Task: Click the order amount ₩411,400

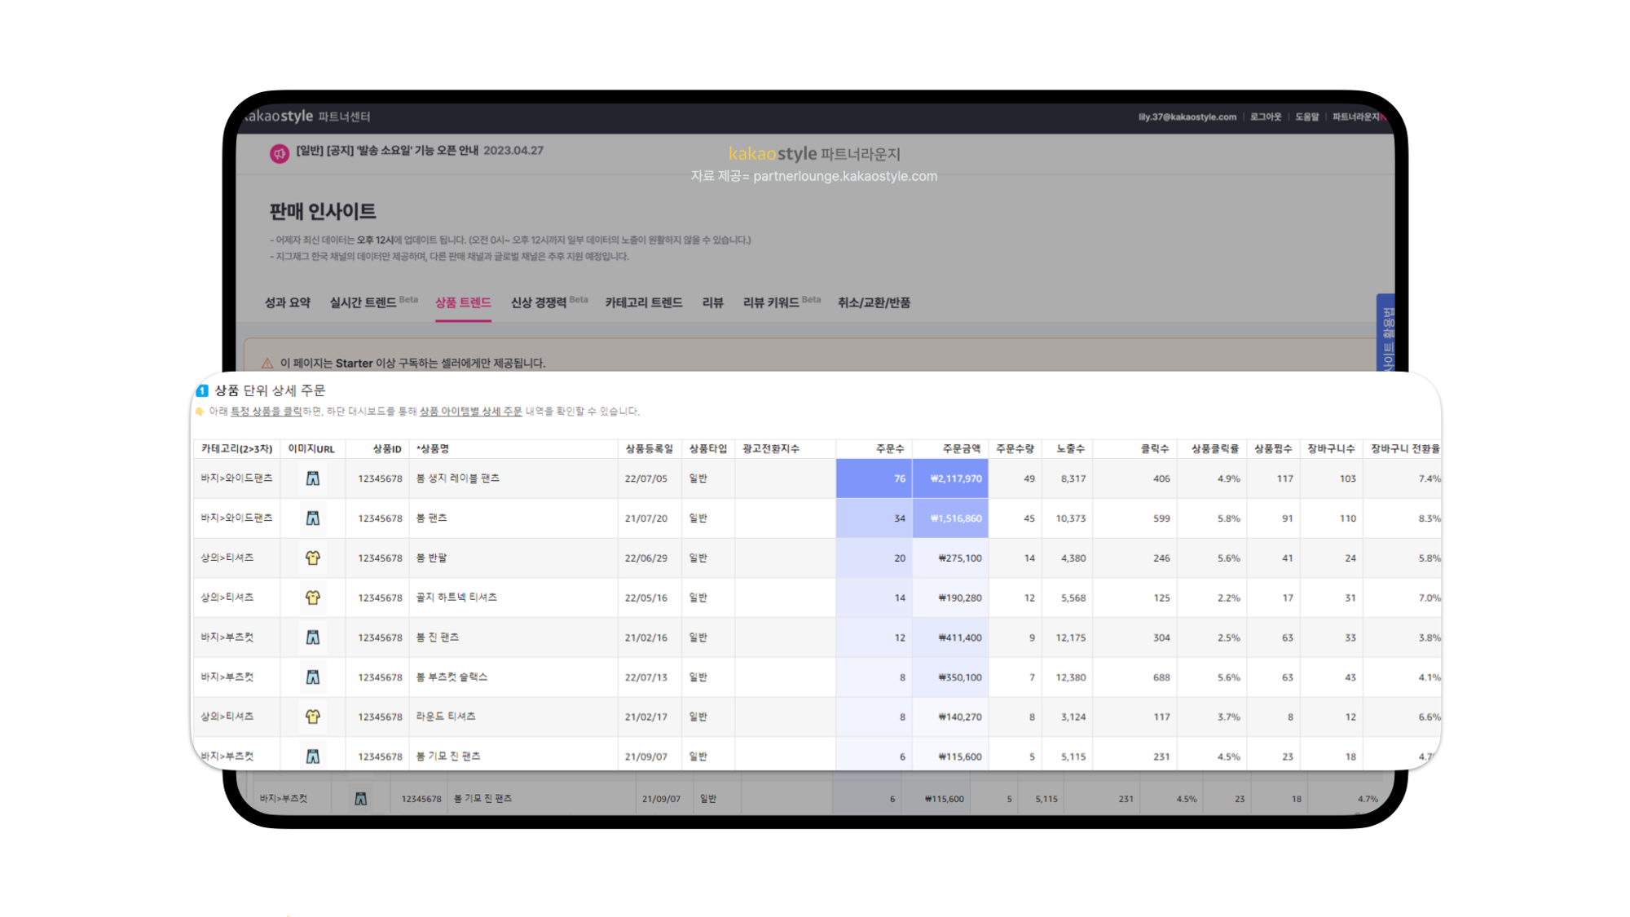Action: click(x=960, y=637)
